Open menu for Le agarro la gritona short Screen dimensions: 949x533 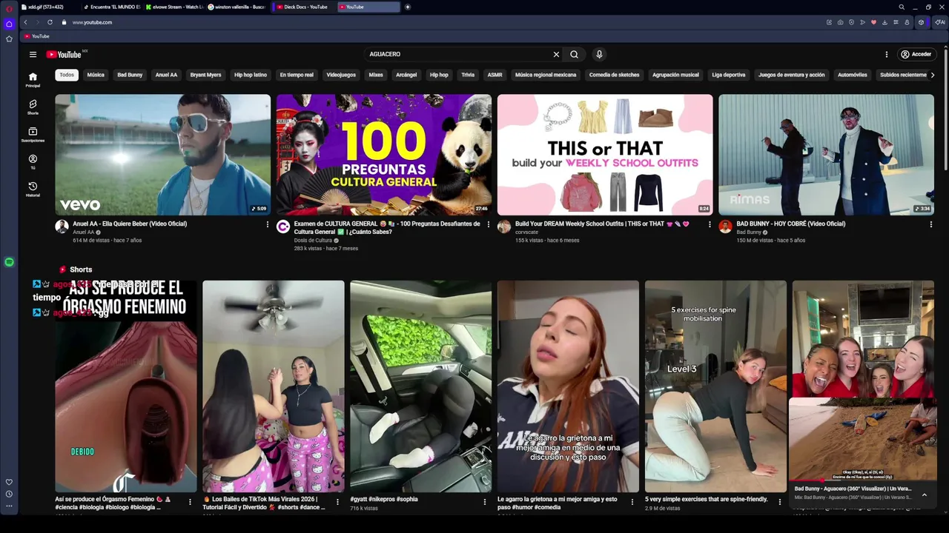(632, 501)
